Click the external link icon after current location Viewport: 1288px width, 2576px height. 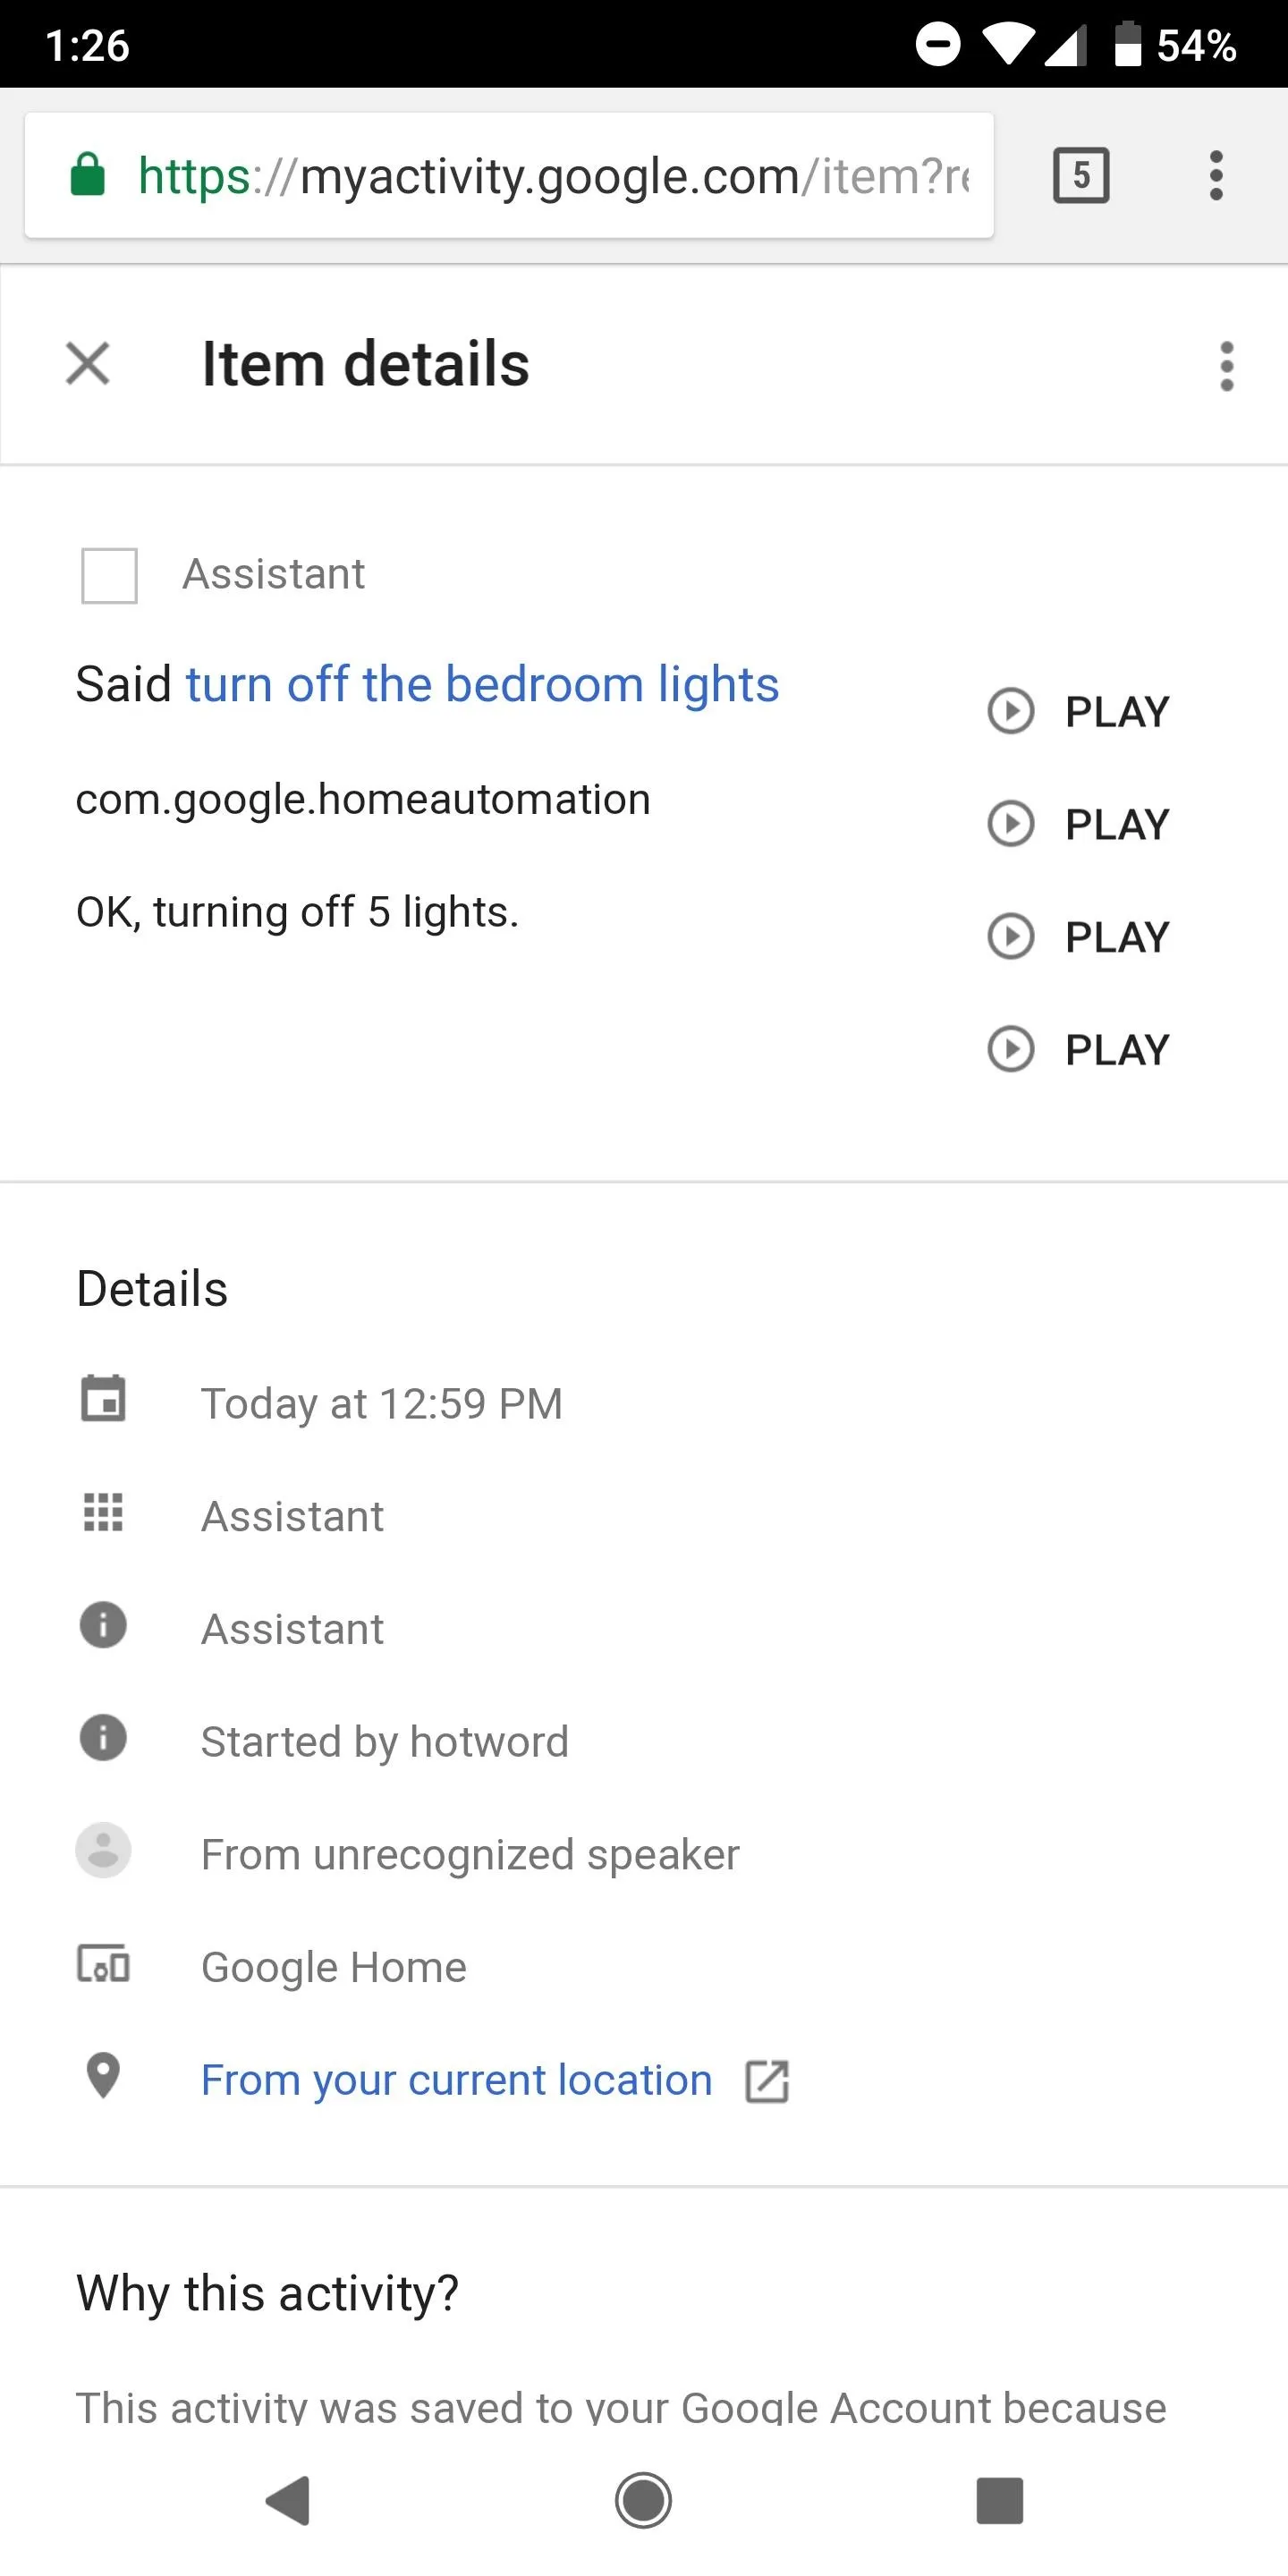[x=767, y=2082]
